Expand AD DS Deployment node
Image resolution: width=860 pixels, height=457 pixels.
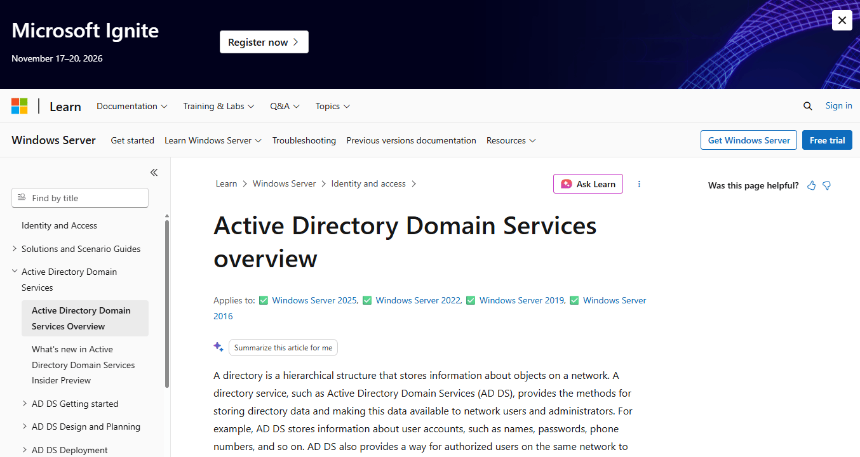point(25,450)
